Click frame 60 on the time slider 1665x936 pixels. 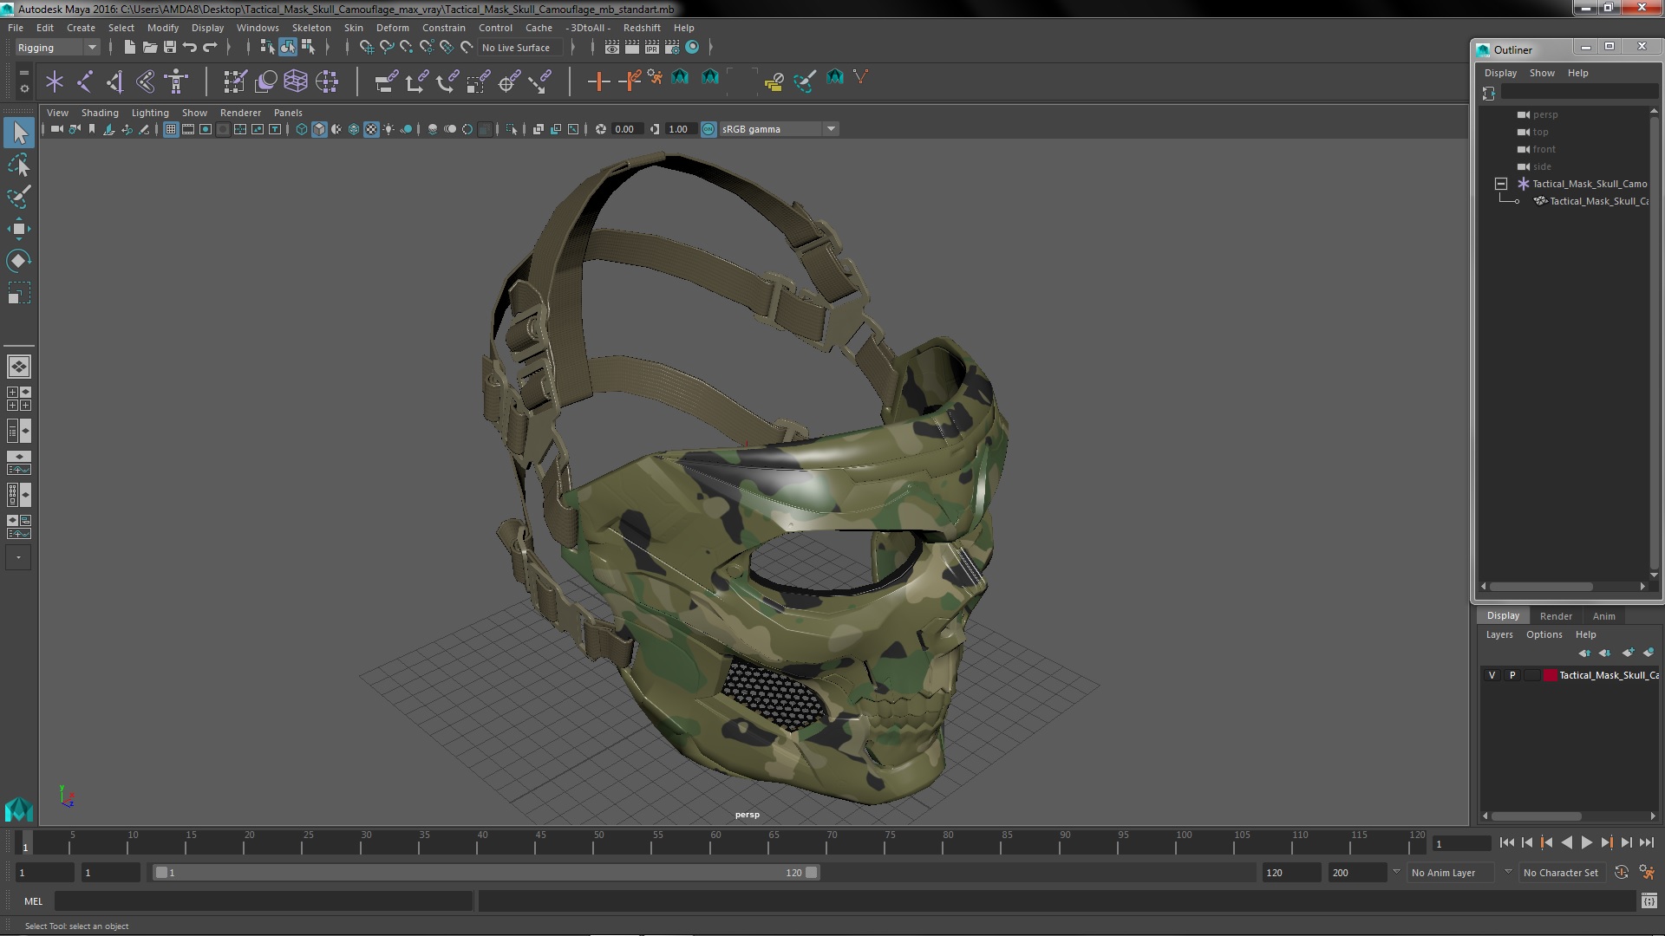[x=716, y=842]
